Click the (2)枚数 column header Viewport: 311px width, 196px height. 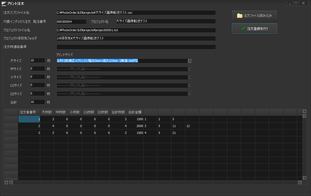pyautogui.click(x=103, y=112)
